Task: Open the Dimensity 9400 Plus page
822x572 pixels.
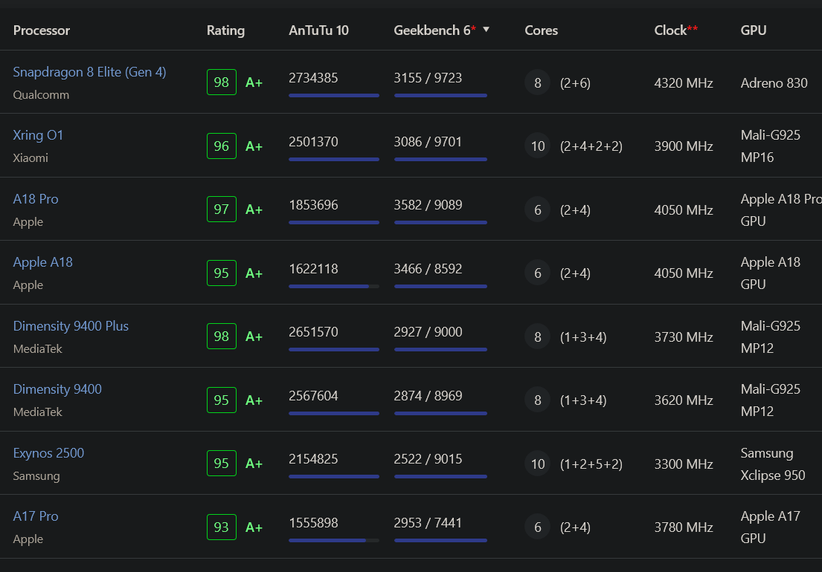Action: (71, 326)
